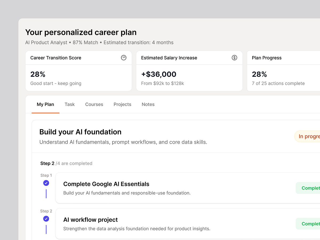Open the Complete Google AI Essentials card

point(188,188)
